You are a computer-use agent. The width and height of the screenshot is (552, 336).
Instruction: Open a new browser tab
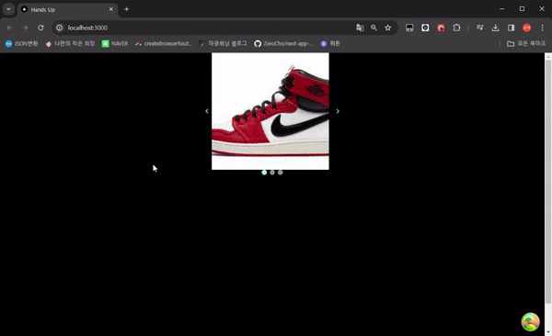[x=126, y=9]
